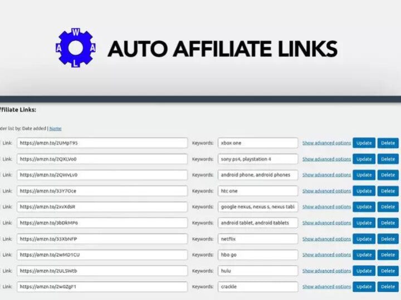The image size is (401, 300).
Task: Update the sony ps4 affiliate link
Action: click(x=364, y=159)
